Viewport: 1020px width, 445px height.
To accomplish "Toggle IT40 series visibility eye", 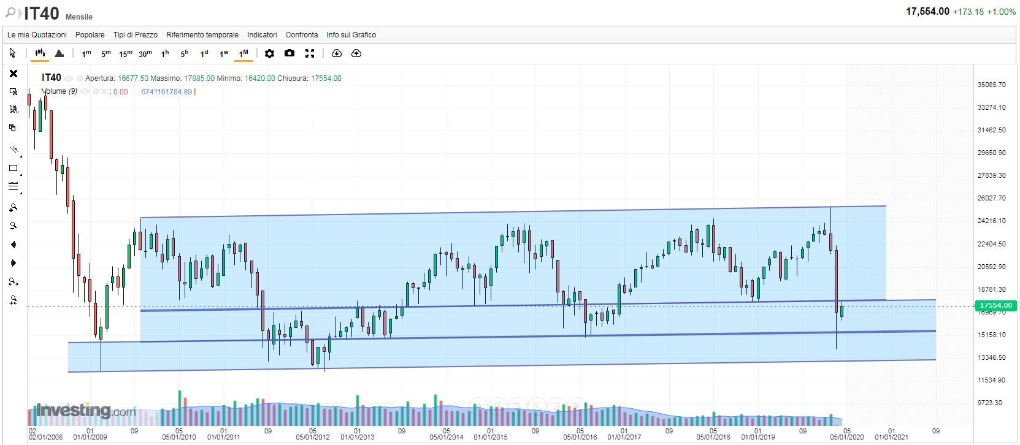I will 69,78.
